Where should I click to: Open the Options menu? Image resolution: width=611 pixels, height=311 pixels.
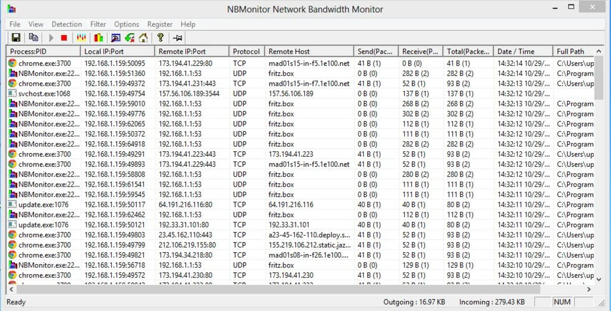tap(127, 24)
